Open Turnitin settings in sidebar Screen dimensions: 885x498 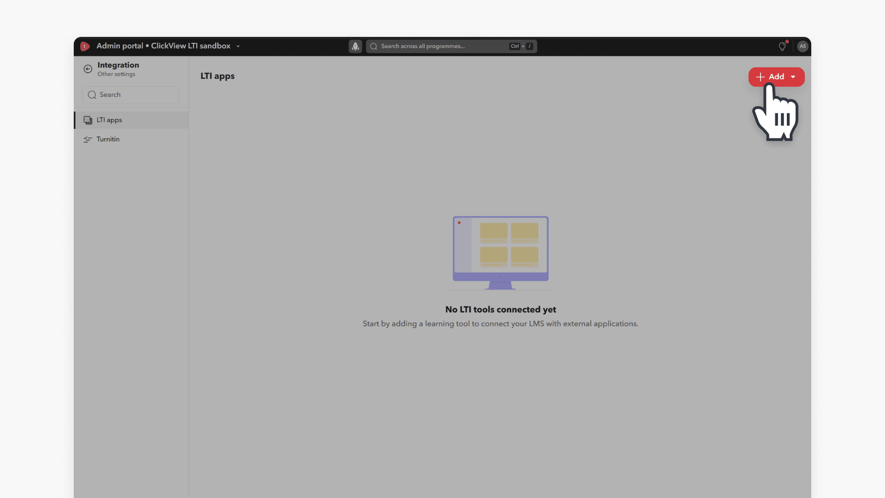tap(108, 139)
